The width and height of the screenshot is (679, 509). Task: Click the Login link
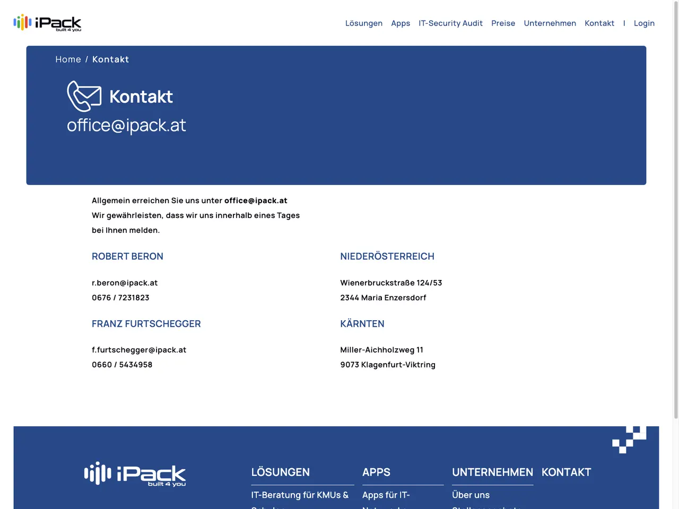[x=644, y=23]
